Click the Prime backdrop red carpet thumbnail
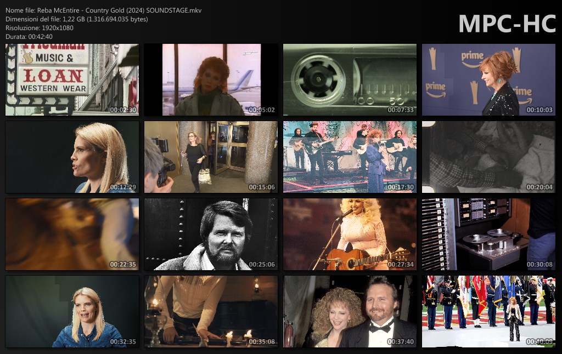 (x=488, y=80)
